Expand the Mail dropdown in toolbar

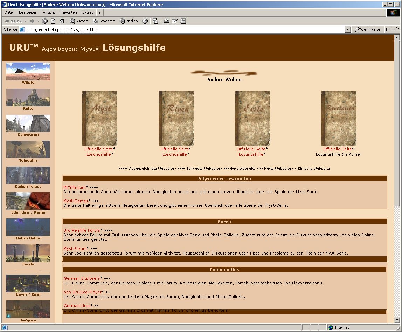pos(160,21)
